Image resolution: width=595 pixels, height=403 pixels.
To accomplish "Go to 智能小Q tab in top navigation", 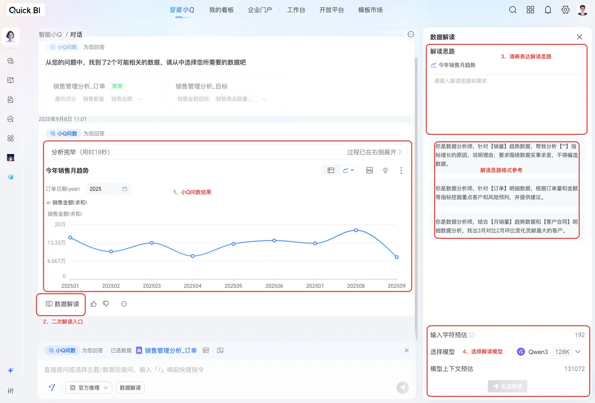I will 182,10.
